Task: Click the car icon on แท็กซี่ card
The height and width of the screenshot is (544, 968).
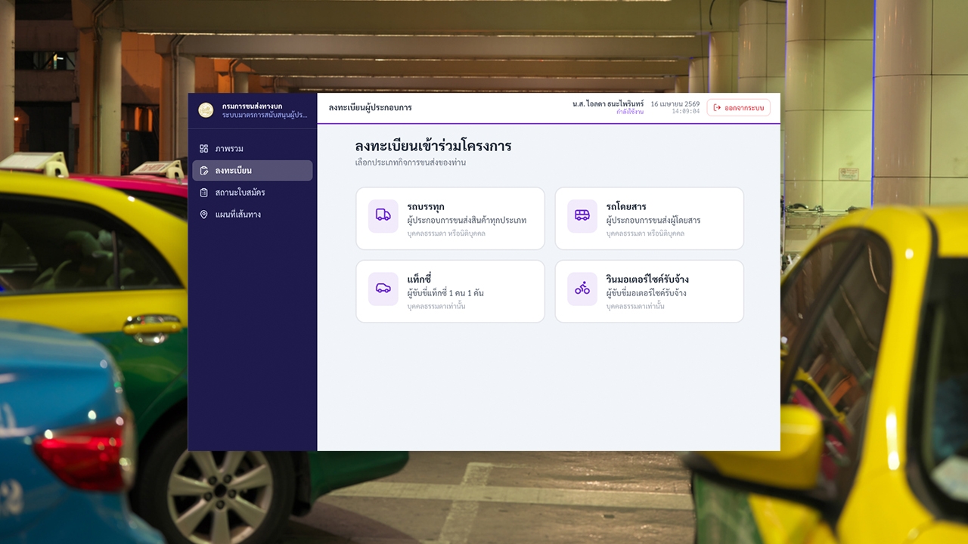Action: pyautogui.click(x=383, y=288)
